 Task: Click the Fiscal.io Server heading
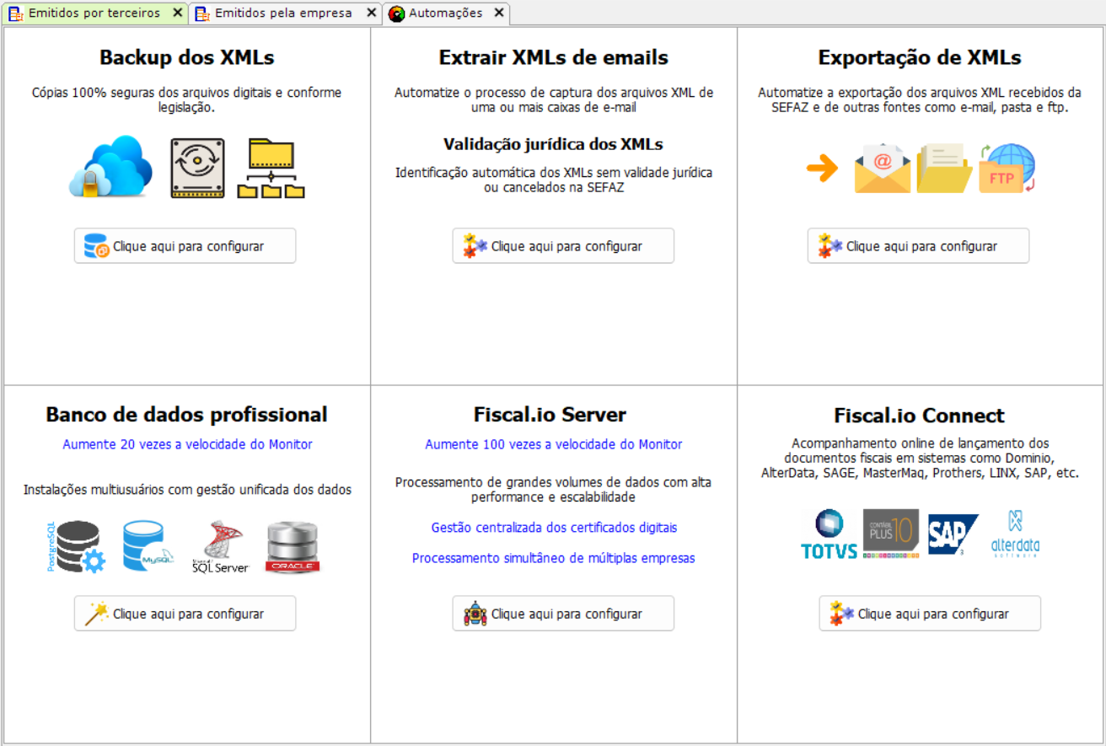point(550,415)
